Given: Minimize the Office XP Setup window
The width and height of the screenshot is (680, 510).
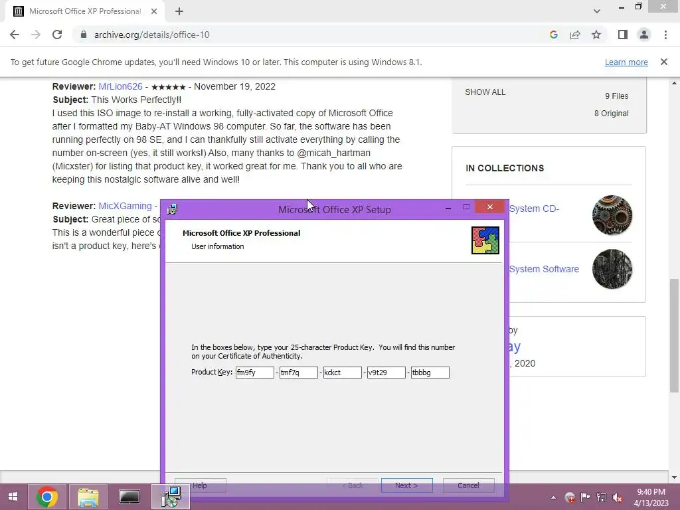Looking at the screenshot, I should point(448,208).
